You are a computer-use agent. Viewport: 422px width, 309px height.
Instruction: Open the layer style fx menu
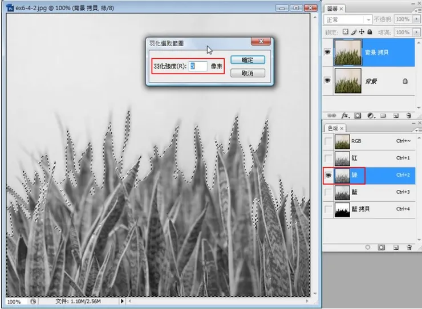[x=344, y=115]
